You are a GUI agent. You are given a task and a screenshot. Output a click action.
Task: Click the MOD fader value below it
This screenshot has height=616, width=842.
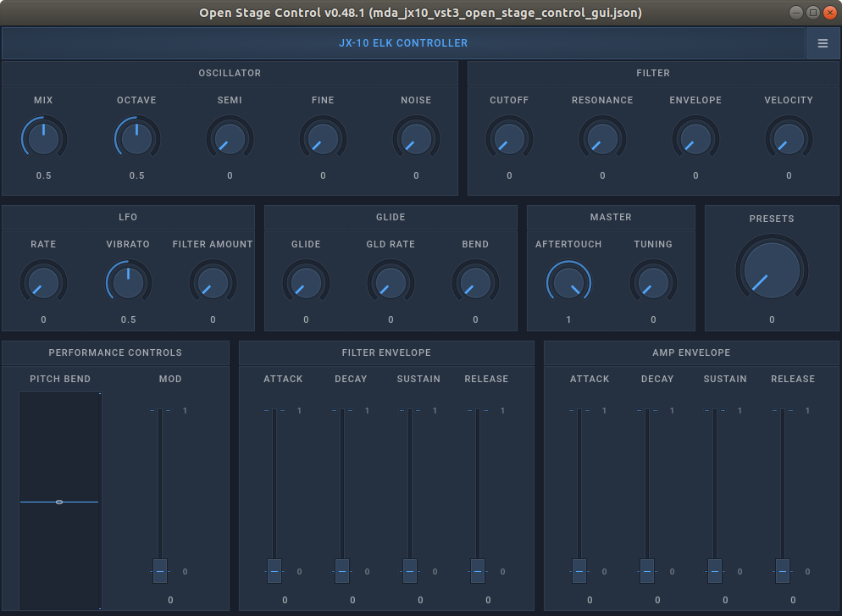(170, 600)
